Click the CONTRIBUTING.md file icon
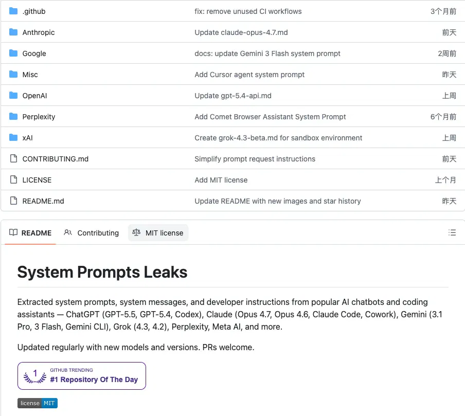This screenshot has width=465, height=416. [13, 158]
